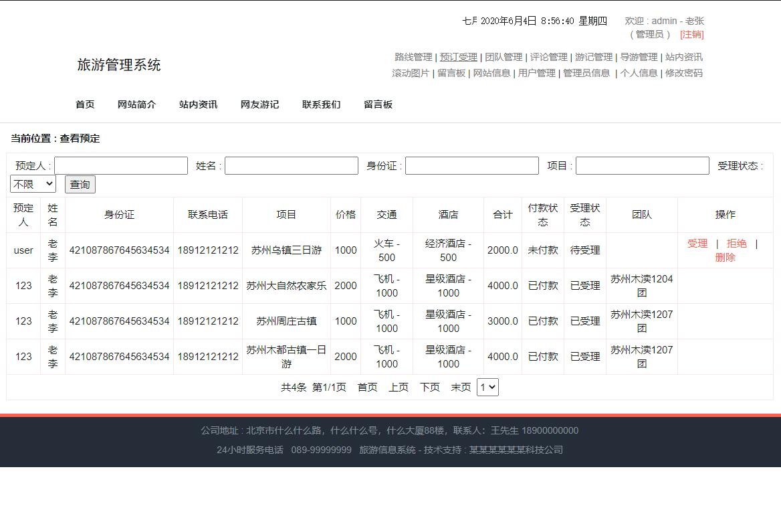Open the 预订受理 management link
781x510 pixels.
pyautogui.click(x=459, y=57)
